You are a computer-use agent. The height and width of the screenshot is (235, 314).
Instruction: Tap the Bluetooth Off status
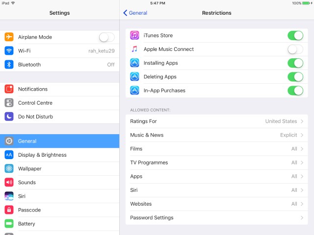(111, 65)
